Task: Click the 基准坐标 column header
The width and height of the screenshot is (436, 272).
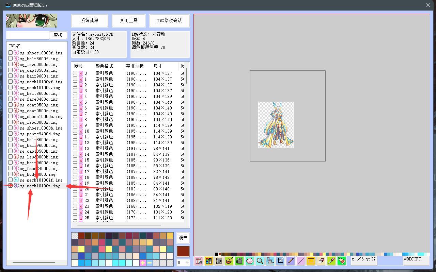Action: click(x=137, y=66)
